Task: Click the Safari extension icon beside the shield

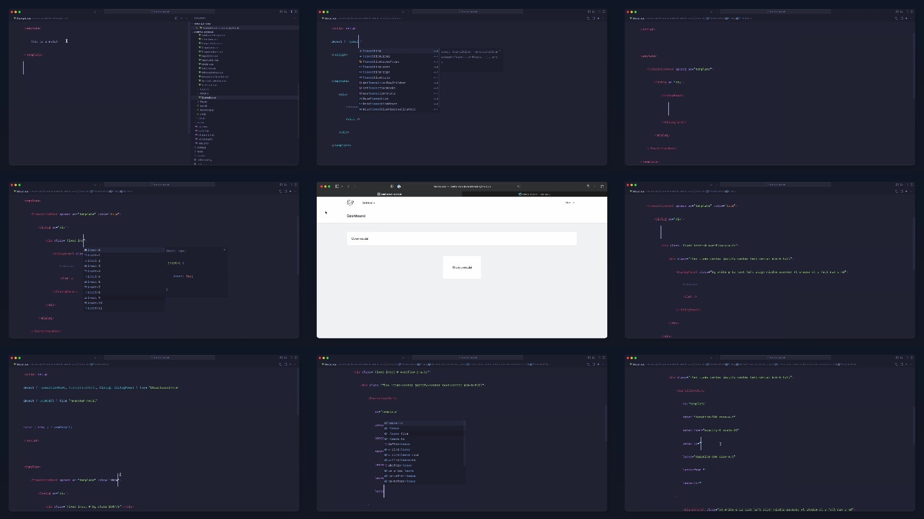Action: [x=399, y=186]
